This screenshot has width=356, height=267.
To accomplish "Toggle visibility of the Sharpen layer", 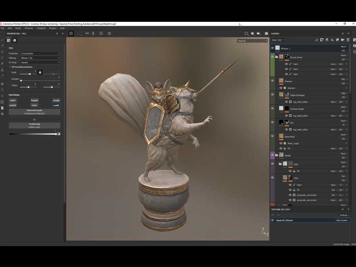I will [272, 81].
